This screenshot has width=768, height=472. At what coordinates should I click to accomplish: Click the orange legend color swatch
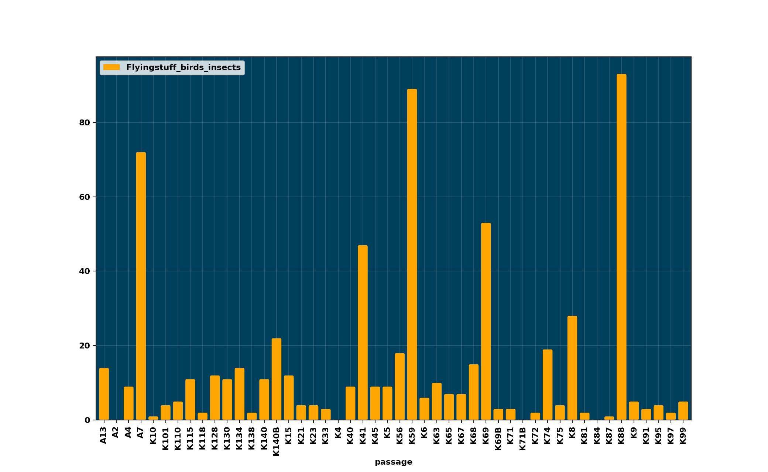(111, 67)
